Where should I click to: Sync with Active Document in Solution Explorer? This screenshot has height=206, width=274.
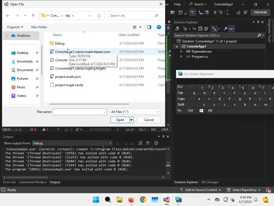(x=194, y=29)
